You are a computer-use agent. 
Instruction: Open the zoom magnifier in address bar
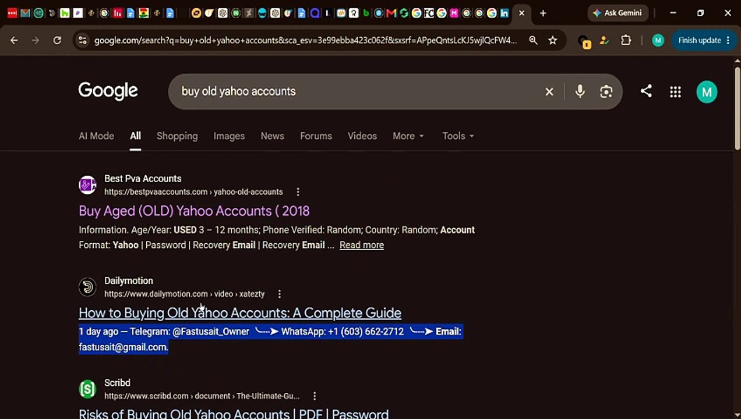533,40
